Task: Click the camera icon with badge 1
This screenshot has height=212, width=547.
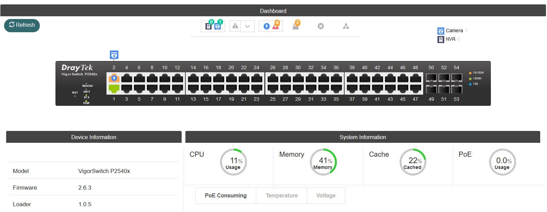Action: click(217, 26)
